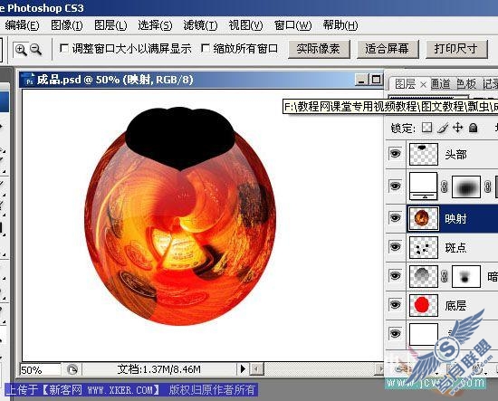The width and height of the screenshot is (498, 401).
Task: Click the 适合屏幕 button
Action: 388,49
